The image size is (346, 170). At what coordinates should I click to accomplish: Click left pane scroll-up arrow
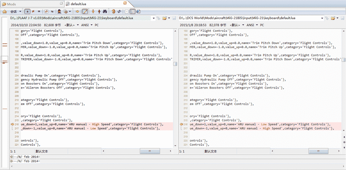pyautogui.click(x=175, y=31)
